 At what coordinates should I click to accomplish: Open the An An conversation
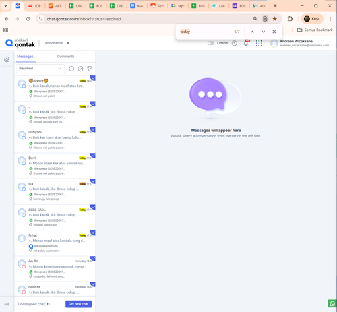point(55,269)
